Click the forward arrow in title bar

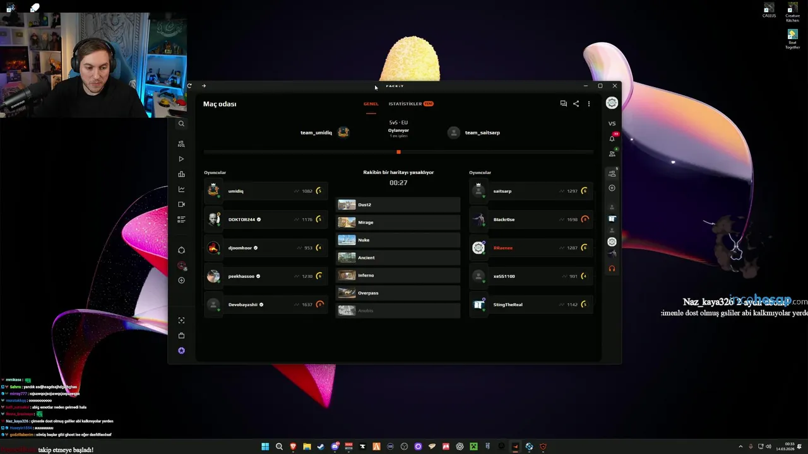point(204,86)
